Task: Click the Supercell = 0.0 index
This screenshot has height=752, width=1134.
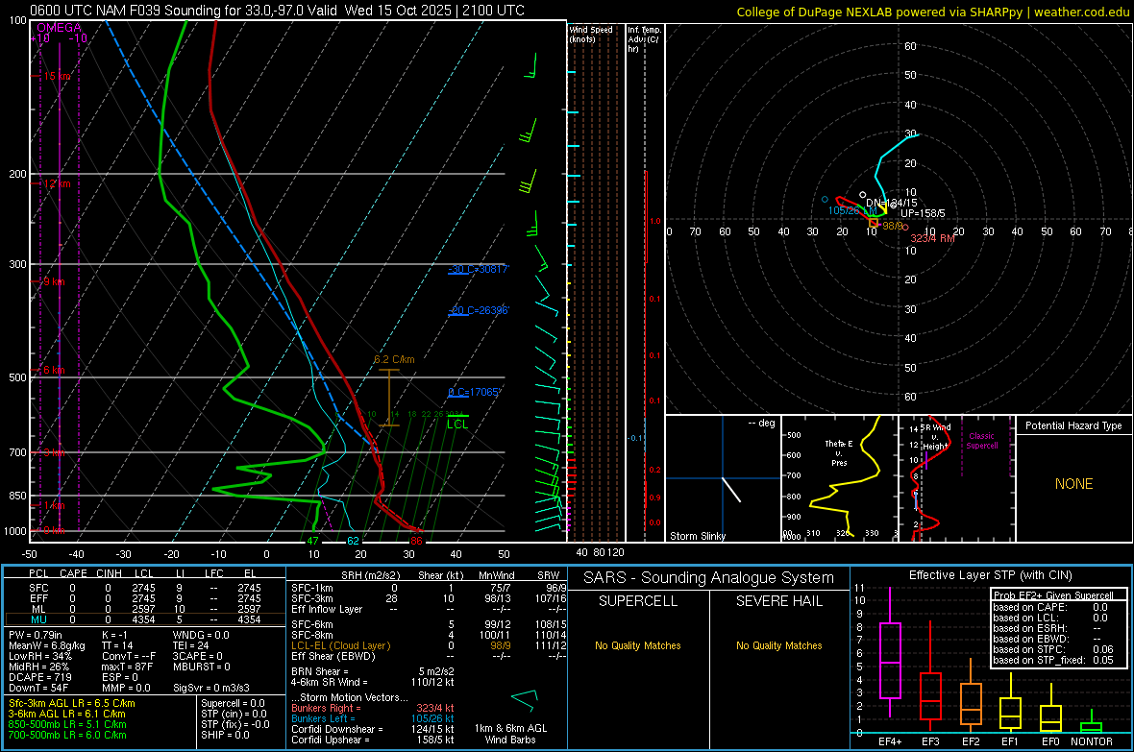Action: pyautogui.click(x=233, y=703)
